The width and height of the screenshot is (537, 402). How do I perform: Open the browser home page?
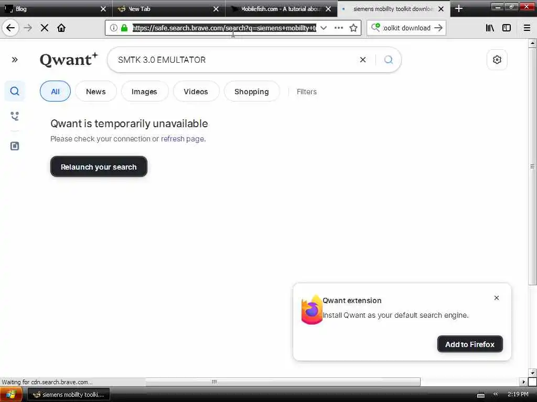pyautogui.click(x=61, y=28)
